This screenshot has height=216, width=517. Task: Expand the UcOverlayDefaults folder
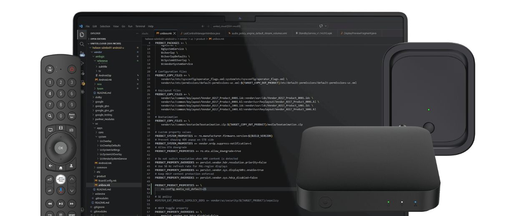[110, 145]
